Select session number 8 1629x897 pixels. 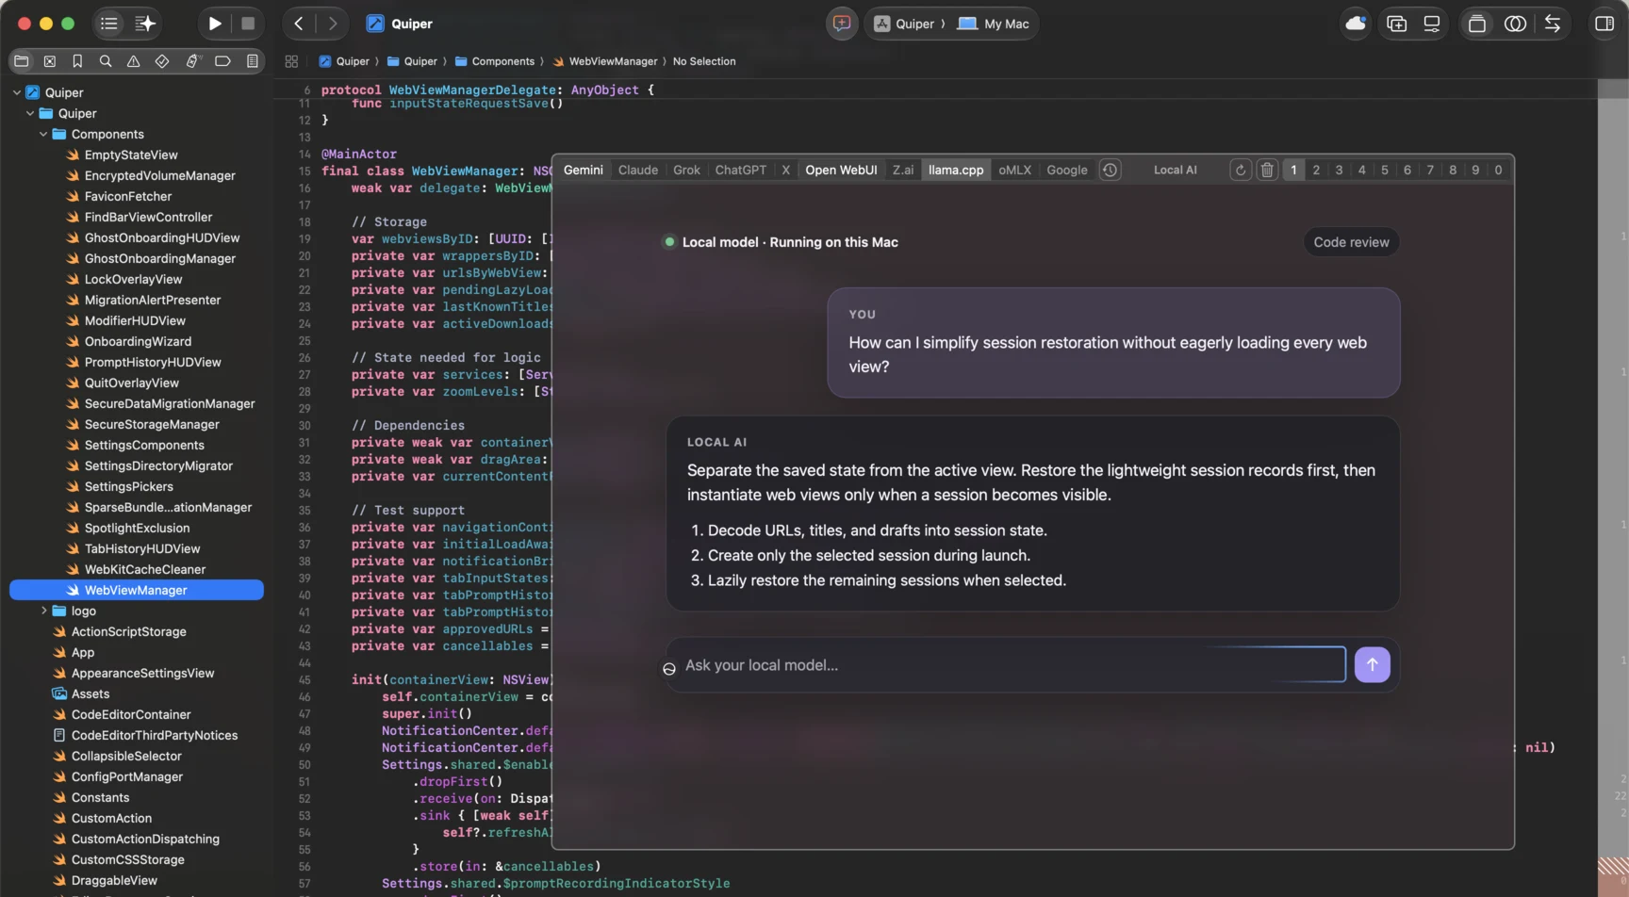[x=1453, y=171]
